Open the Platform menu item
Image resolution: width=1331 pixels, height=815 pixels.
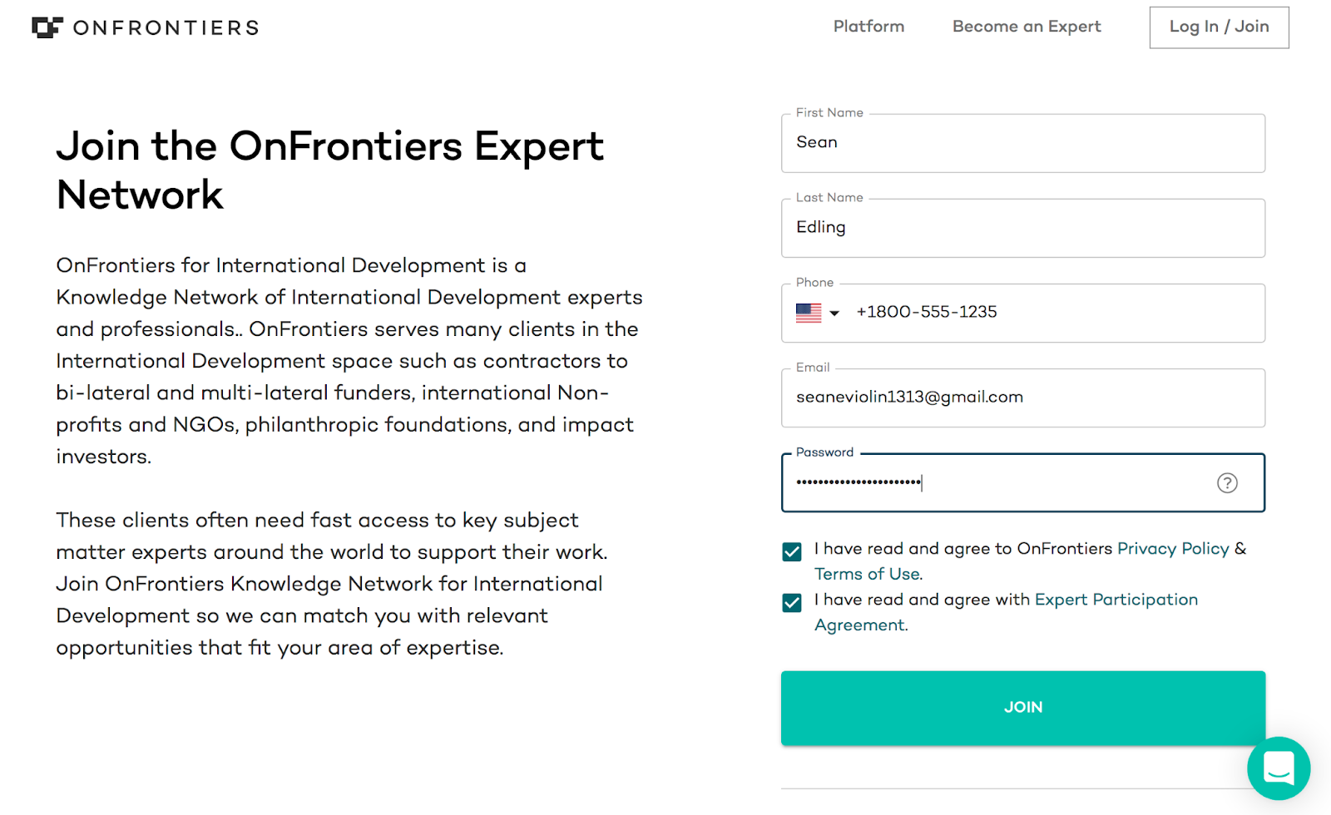pyautogui.click(x=868, y=27)
